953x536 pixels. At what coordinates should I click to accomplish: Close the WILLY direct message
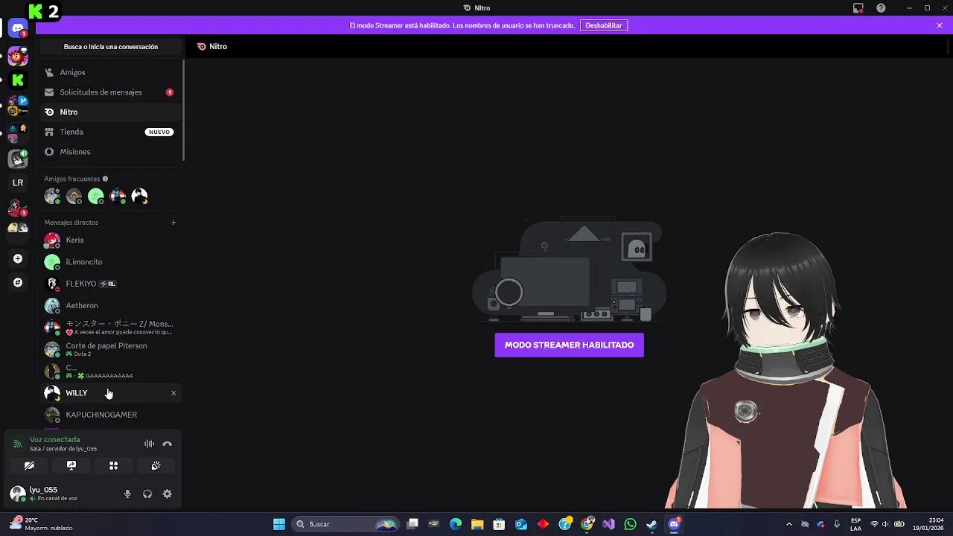[x=173, y=393]
